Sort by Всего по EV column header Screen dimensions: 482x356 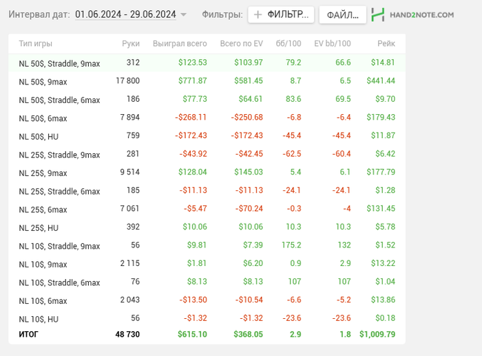[x=241, y=43]
